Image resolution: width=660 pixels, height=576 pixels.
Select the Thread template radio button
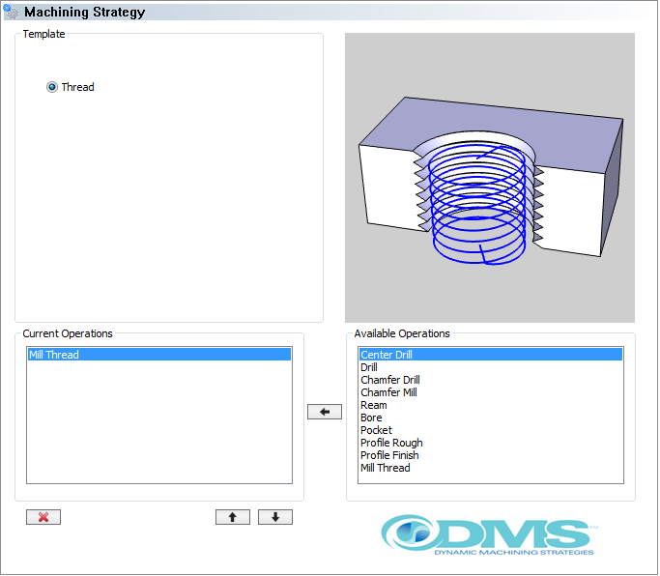[52, 87]
